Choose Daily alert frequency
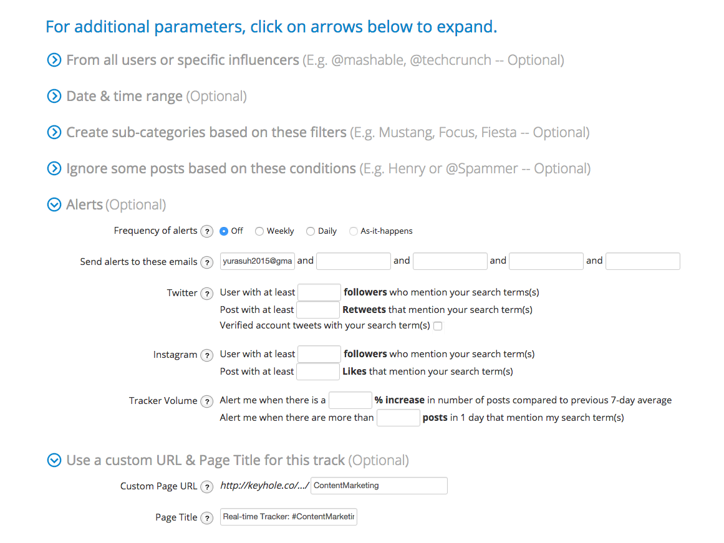 [311, 231]
